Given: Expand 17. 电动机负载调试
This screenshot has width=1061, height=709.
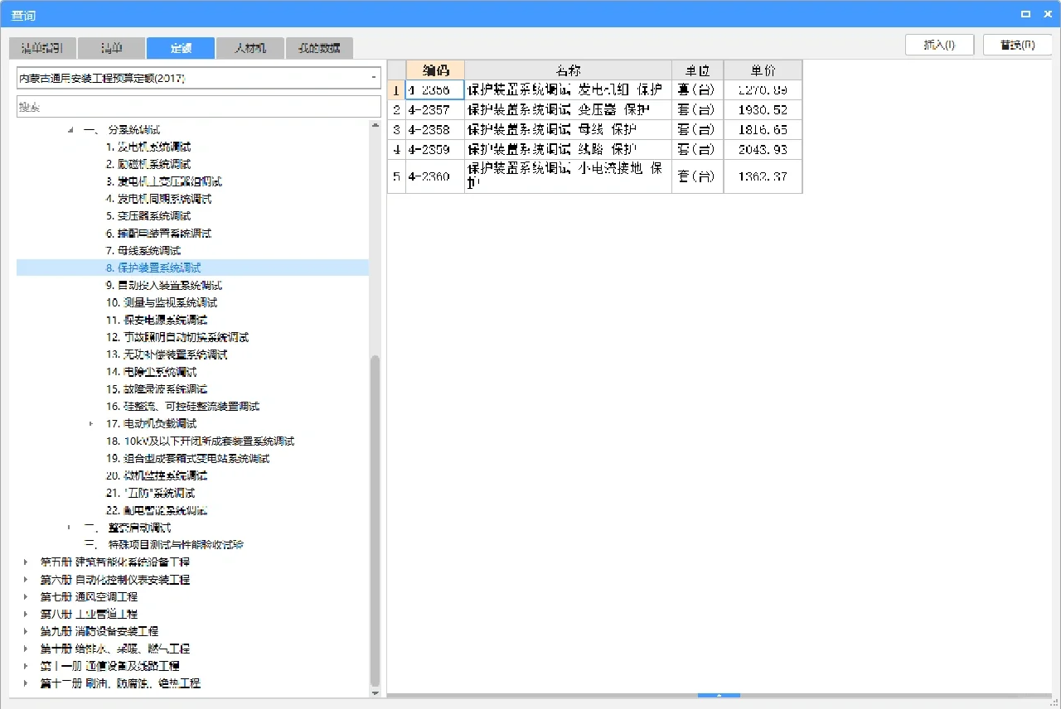Looking at the screenshot, I should click(91, 423).
